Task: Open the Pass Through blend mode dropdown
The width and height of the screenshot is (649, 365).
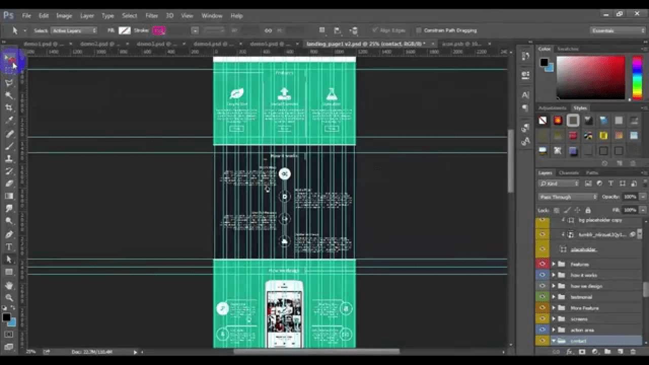Action: (x=568, y=197)
